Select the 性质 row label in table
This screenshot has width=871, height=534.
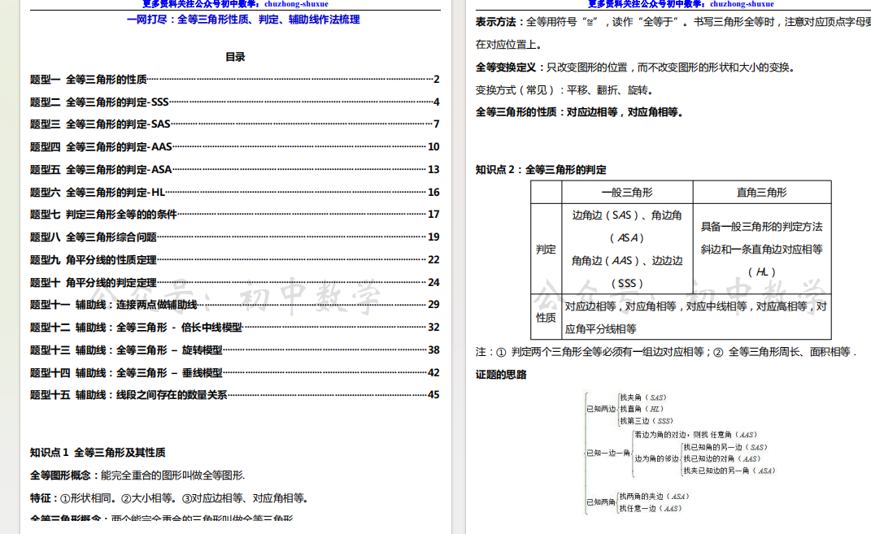coord(546,318)
